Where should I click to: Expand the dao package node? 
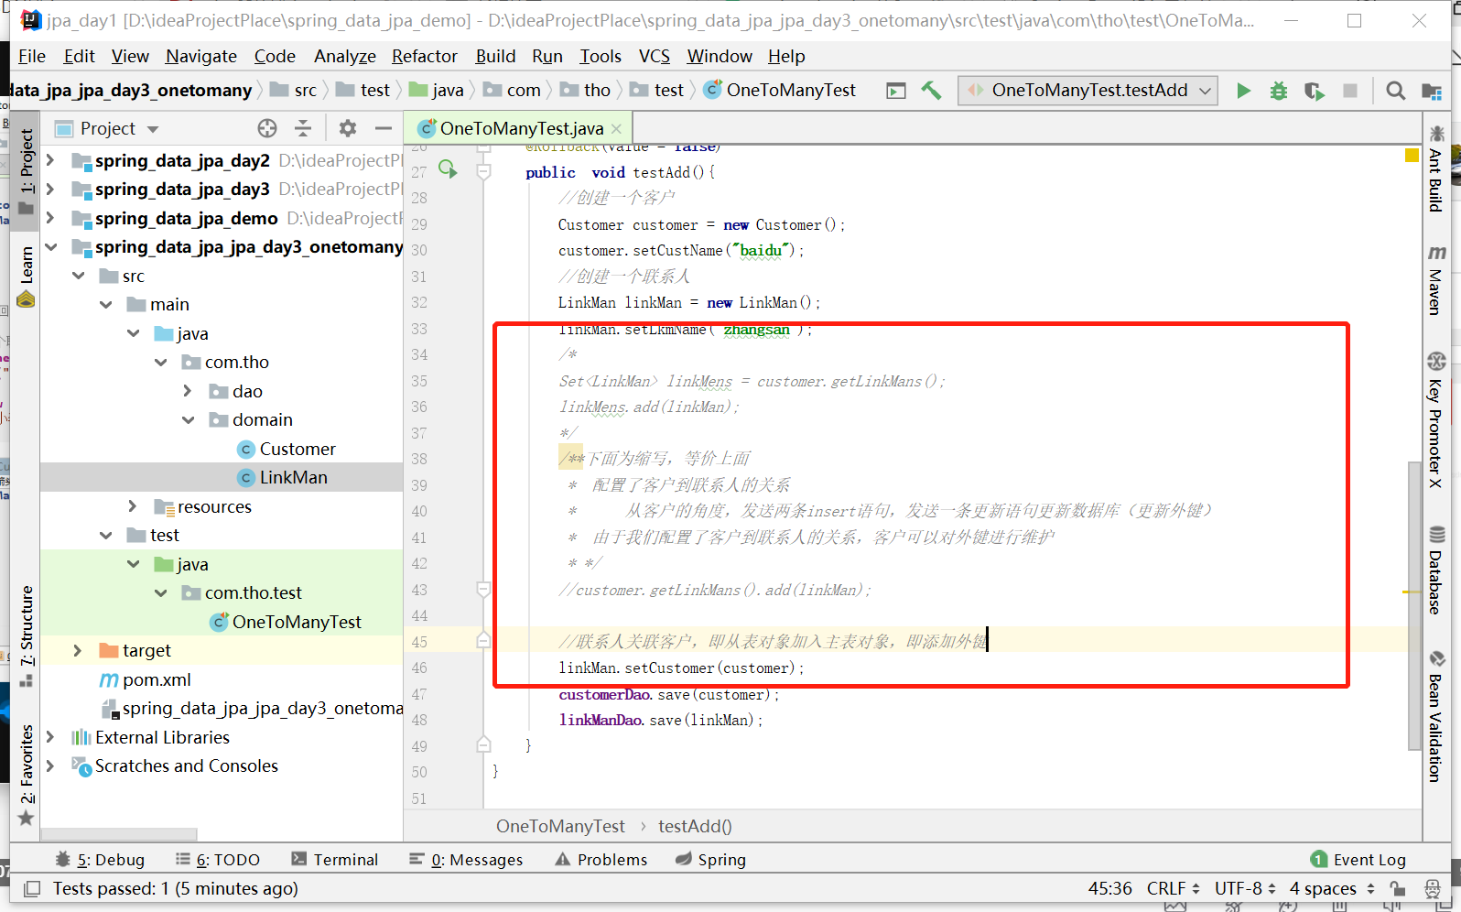[188, 392]
